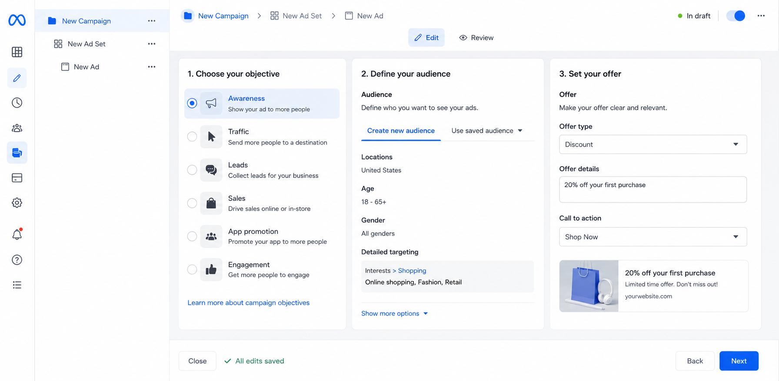This screenshot has width=779, height=381.
Task: Go to New Ad Set breadcrumb
Action: click(x=302, y=16)
